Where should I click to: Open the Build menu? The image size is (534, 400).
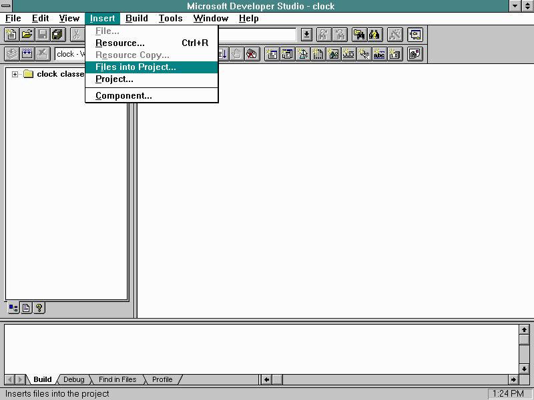coord(136,18)
